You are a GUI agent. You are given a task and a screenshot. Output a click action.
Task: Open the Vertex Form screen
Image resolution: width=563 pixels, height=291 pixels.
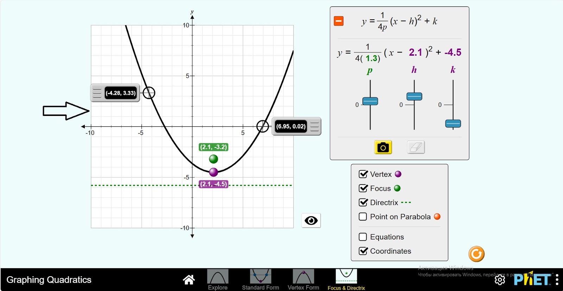click(x=303, y=280)
